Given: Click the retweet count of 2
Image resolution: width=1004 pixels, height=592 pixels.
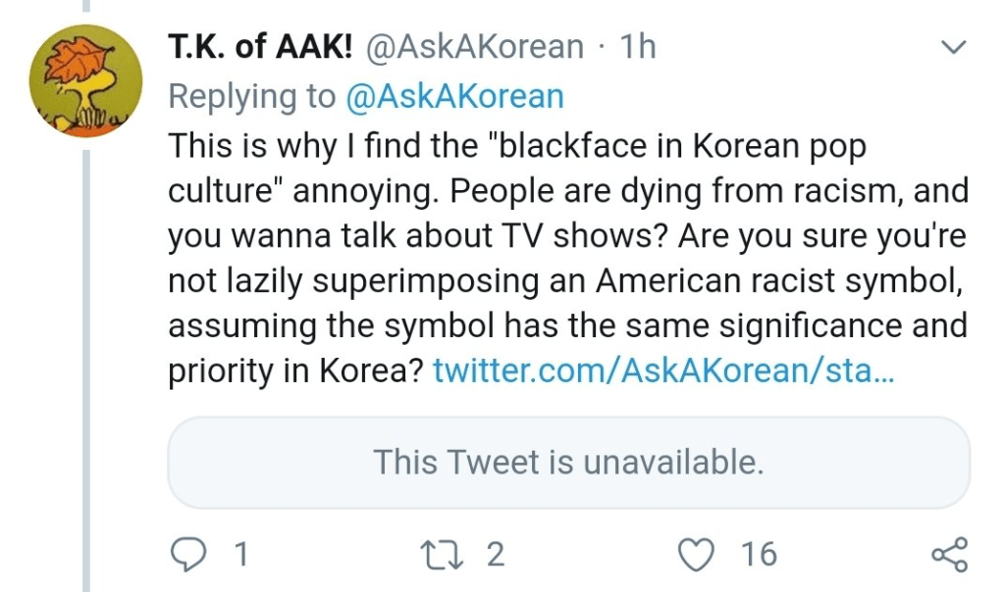Looking at the screenshot, I should tap(496, 555).
